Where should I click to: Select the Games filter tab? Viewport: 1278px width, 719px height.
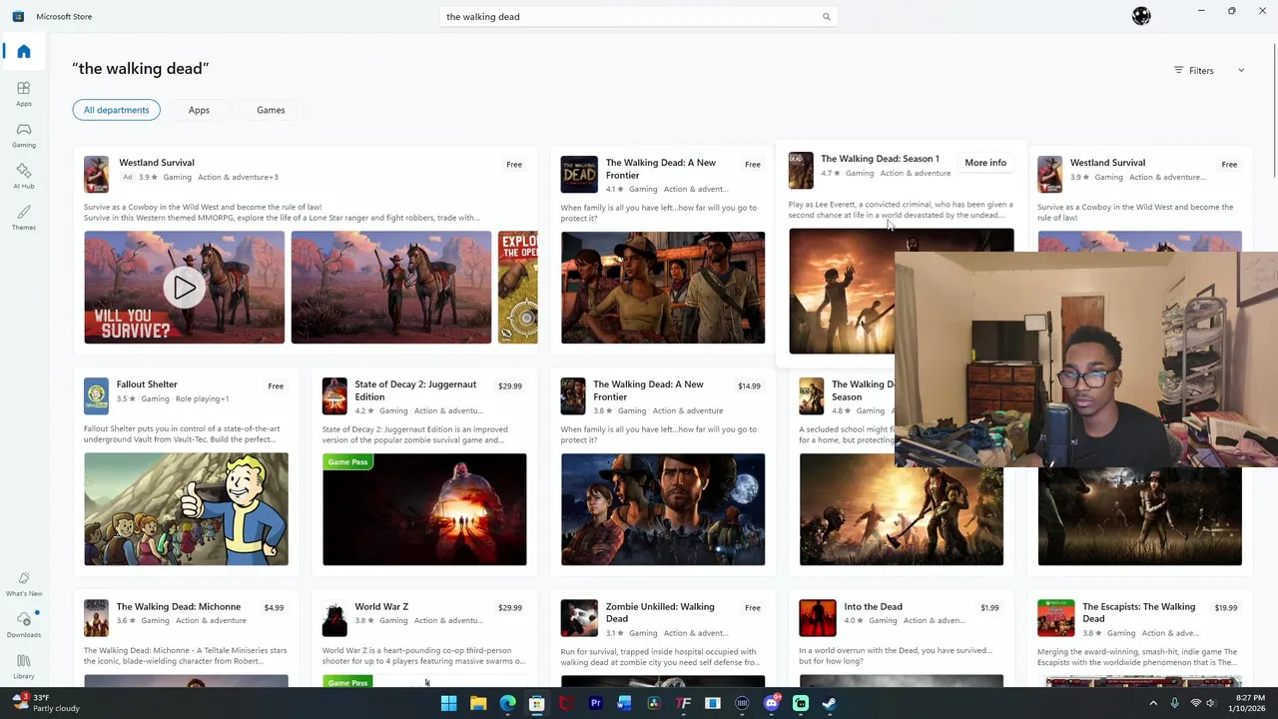(271, 110)
